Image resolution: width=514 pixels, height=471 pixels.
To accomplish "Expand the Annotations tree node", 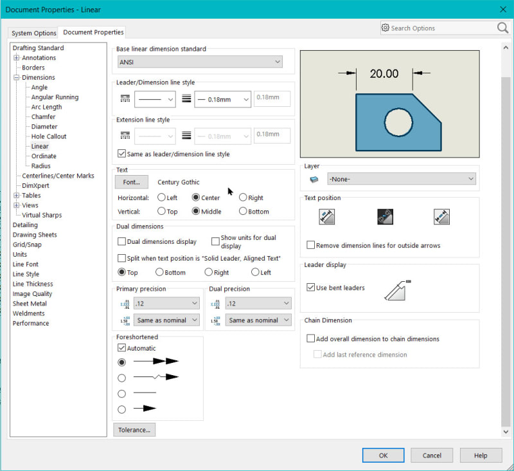I will [16, 58].
